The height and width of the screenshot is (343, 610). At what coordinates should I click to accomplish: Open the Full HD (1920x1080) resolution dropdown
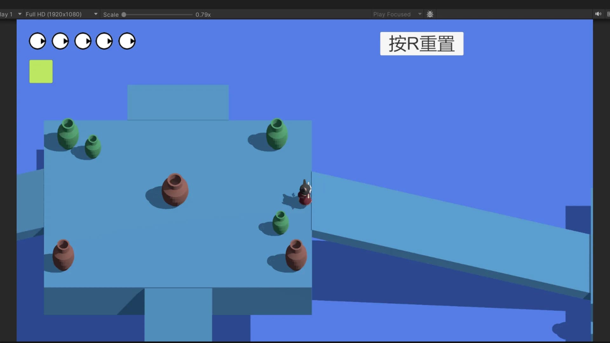pos(61,14)
